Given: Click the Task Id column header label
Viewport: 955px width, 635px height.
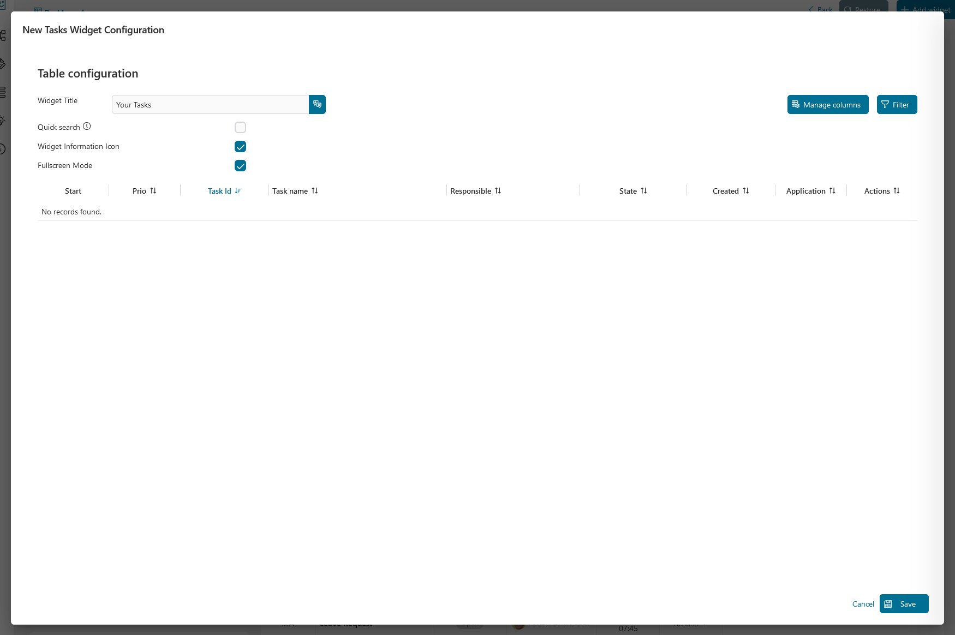Looking at the screenshot, I should click(219, 191).
